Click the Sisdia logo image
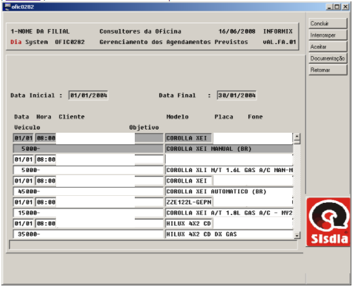 pyautogui.click(x=328, y=222)
